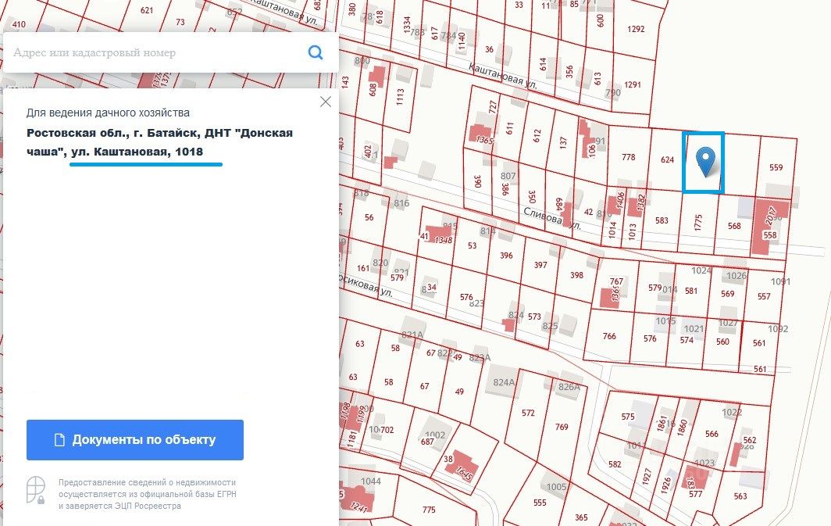831x526 pixels.
Task: Click parcel label 769
Action: click(562, 427)
